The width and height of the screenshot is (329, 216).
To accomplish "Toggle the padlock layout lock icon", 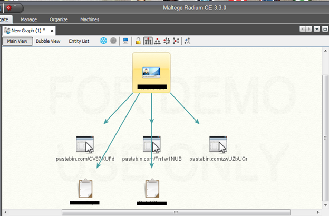I will point(138,41).
